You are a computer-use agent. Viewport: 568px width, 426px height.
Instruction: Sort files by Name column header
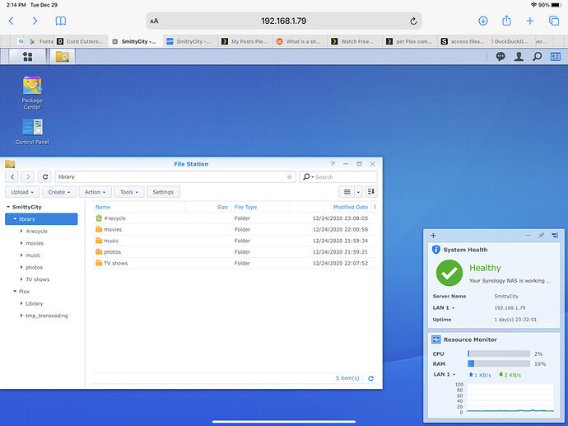pyautogui.click(x=103, y=207)
